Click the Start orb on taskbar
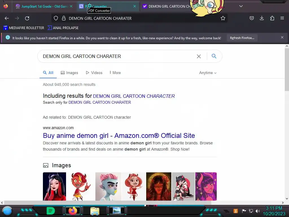Image resolution: width=289 pixels, height=217 pixels. [7, 211]
